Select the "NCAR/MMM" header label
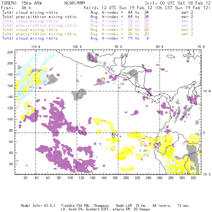This screenshot has width=212, height=212. [74, 3]
